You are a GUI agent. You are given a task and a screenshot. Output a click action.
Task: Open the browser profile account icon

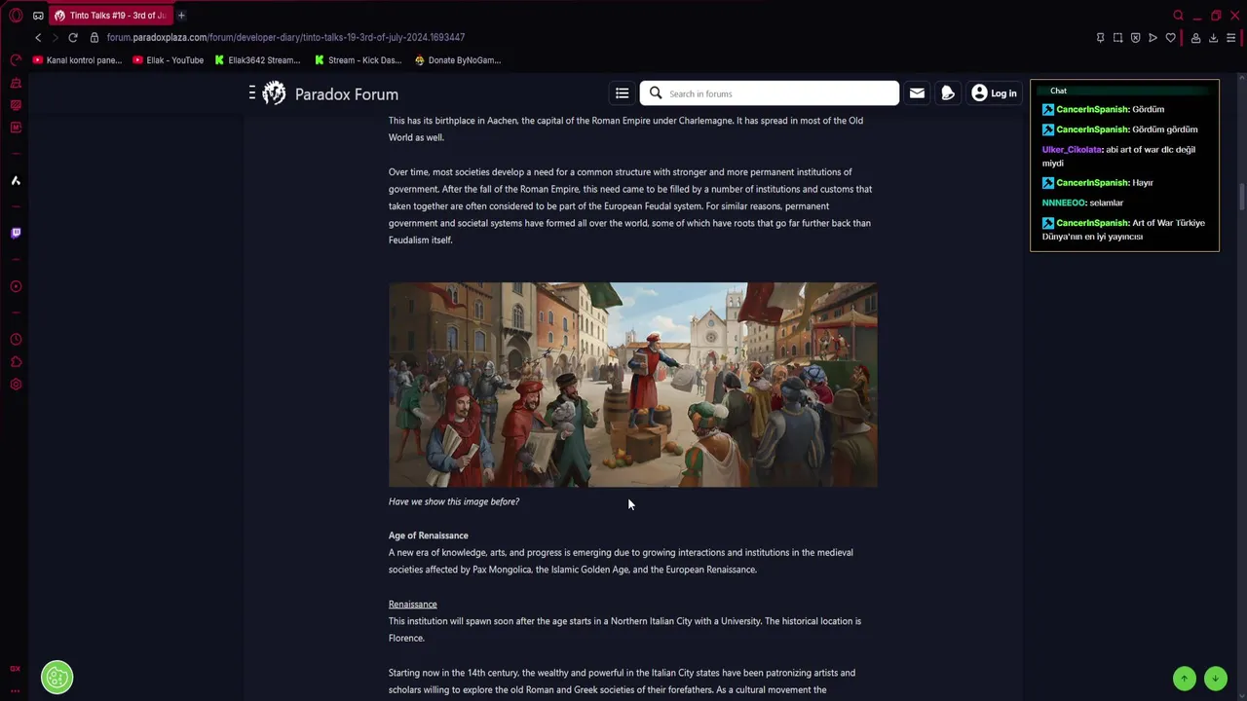pos(1195,38)
